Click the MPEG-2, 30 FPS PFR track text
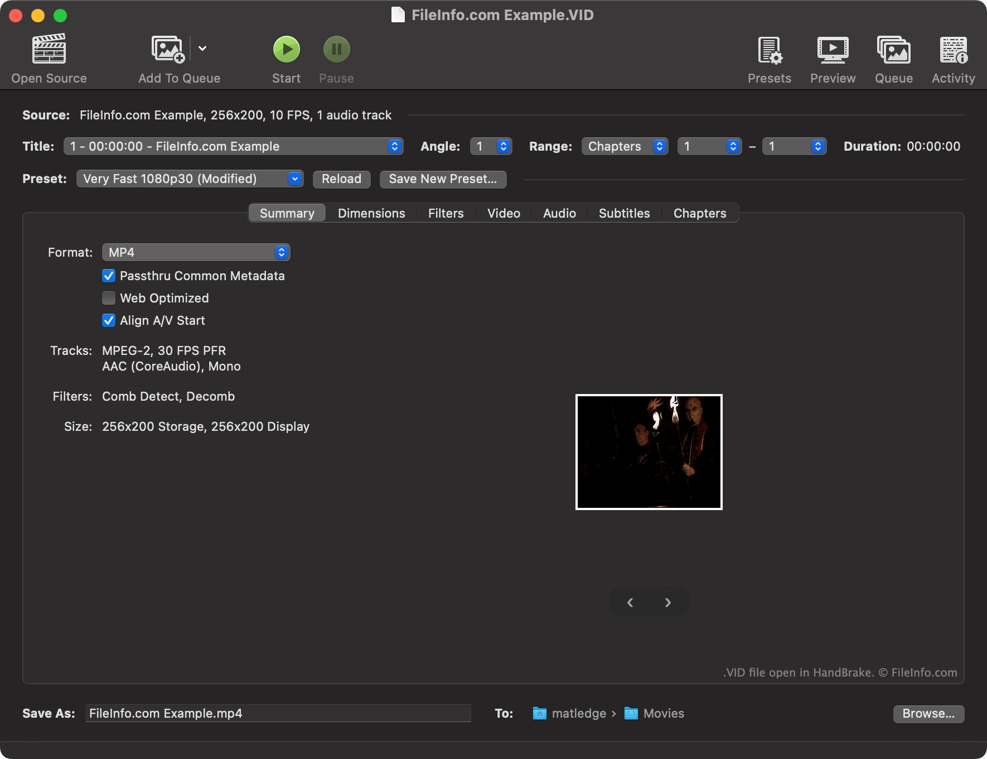 coord(164,350)
